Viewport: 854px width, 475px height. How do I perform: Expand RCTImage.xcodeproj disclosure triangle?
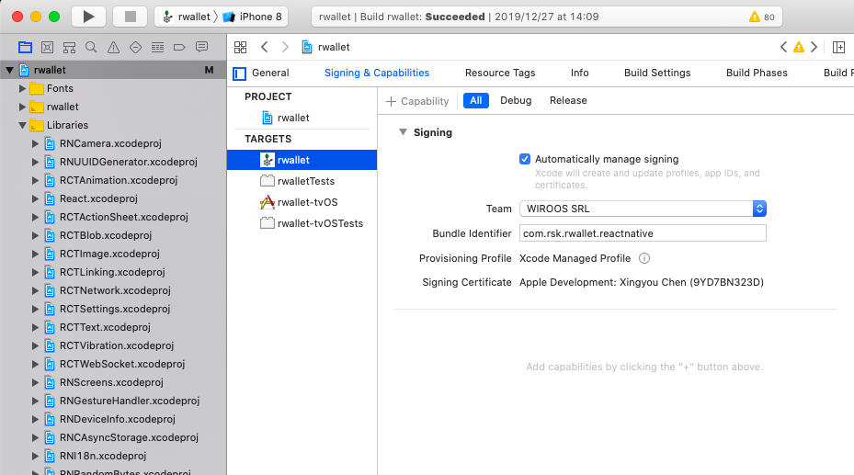click(36, 254)
